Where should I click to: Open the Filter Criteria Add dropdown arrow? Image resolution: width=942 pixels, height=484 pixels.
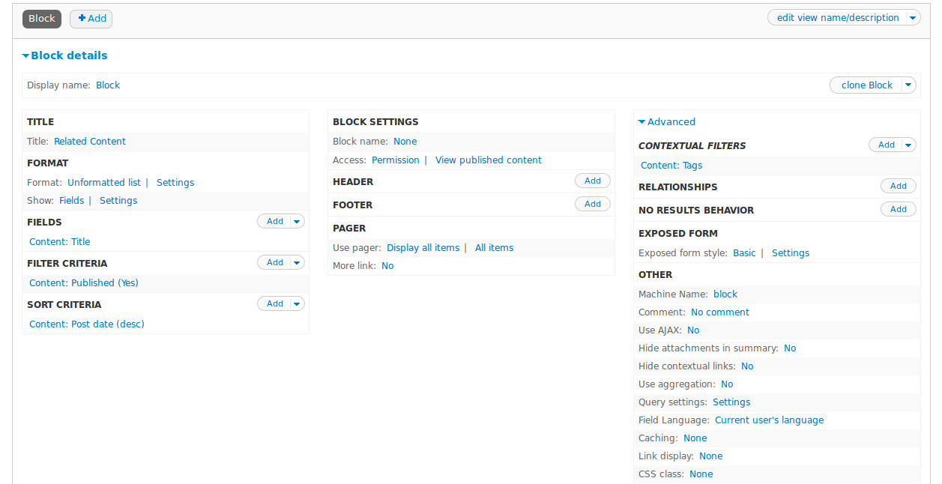pos(296,262)
